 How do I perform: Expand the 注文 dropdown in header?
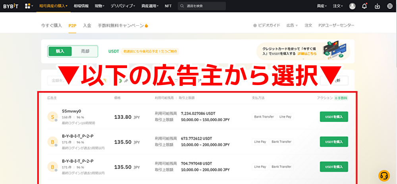point(338,6)
